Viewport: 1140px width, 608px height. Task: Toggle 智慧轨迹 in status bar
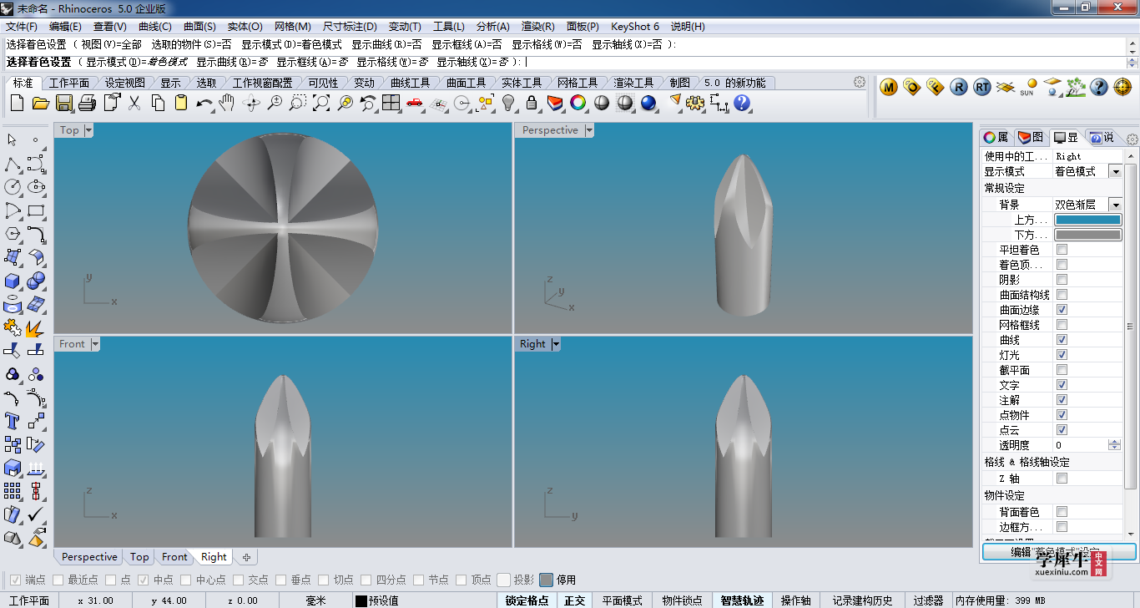click(x=742, y=600)
